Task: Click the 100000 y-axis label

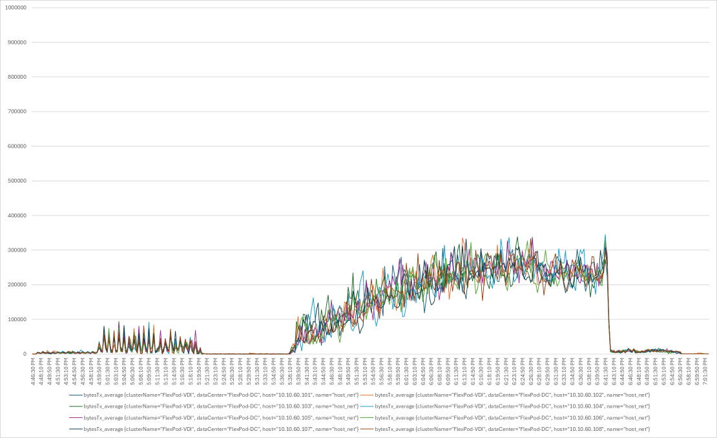Action: click(17, 320)
